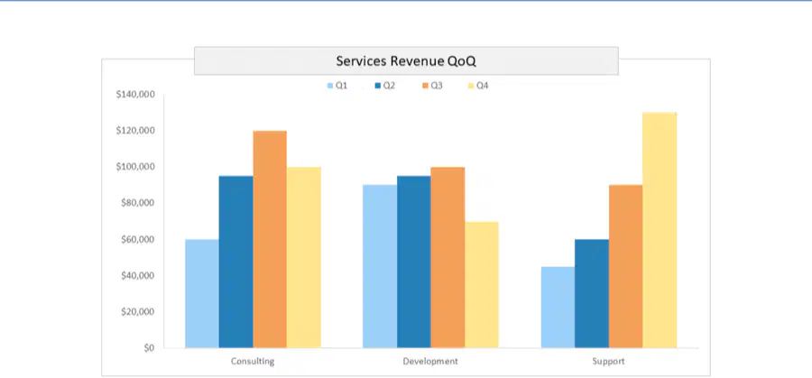Select the $40,000 axis value
812x378 pixels.
[x=138, y=275]
